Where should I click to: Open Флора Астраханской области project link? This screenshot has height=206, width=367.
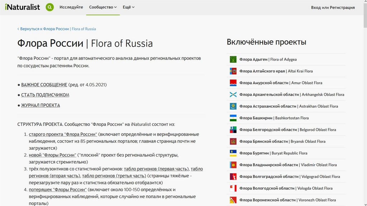tap(289, 106)
